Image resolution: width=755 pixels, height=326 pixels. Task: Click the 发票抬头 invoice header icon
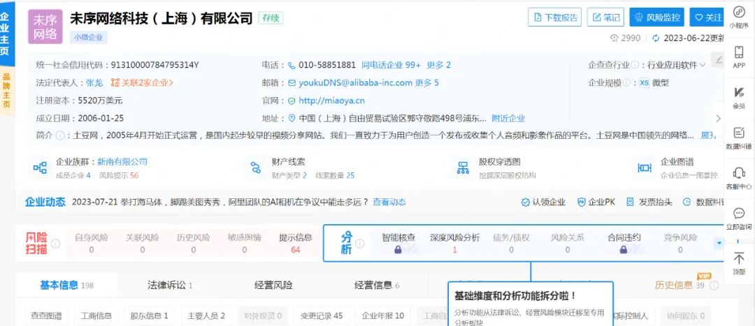tap(631, 202)
